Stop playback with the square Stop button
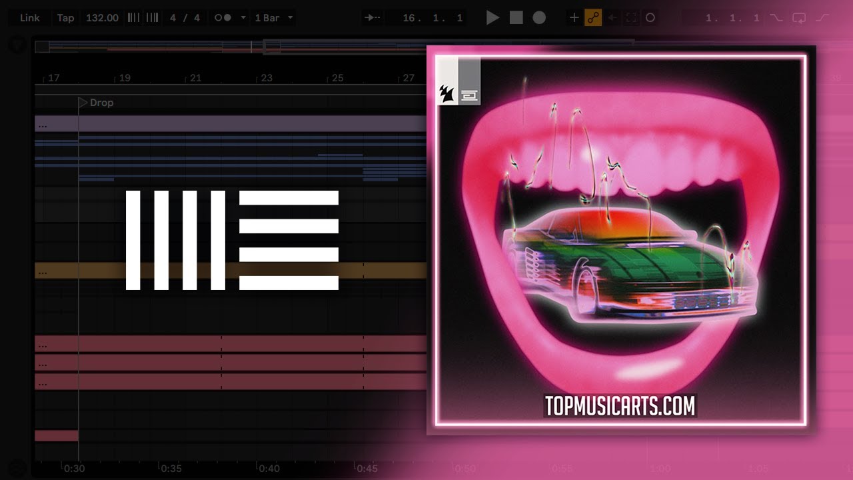This screenshot has width=853, height=480. pos(516,18)
